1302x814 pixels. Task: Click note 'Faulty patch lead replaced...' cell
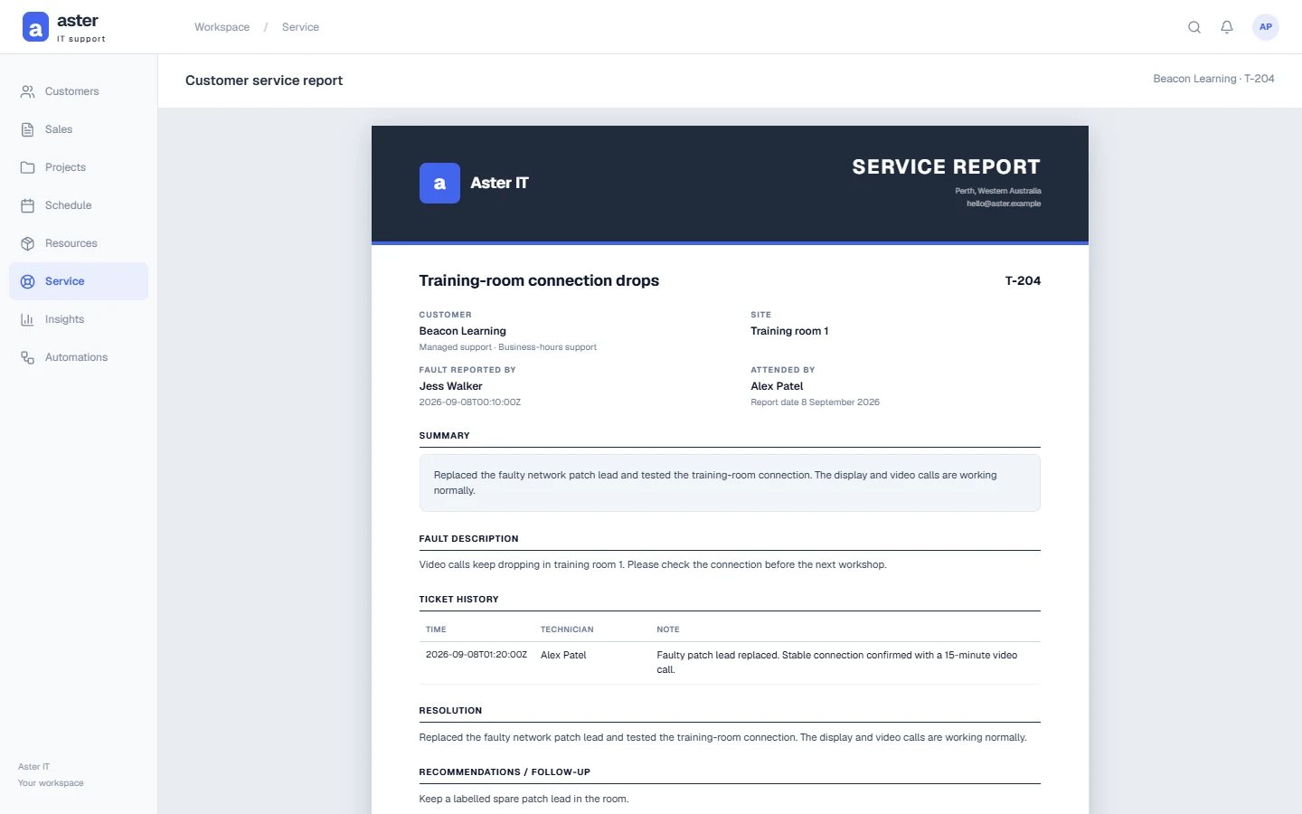point(837,662)
